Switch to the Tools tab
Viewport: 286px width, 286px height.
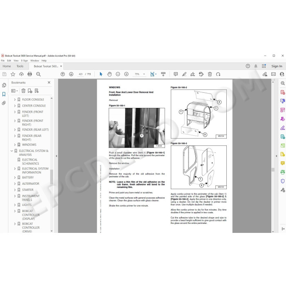pos(20,66)
